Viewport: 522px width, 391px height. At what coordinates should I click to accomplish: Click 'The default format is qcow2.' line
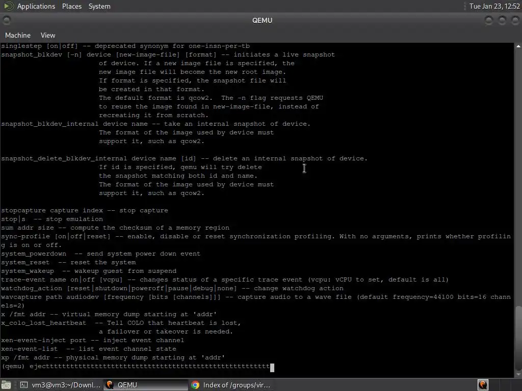pyautogui.click(x=211, y=98)
